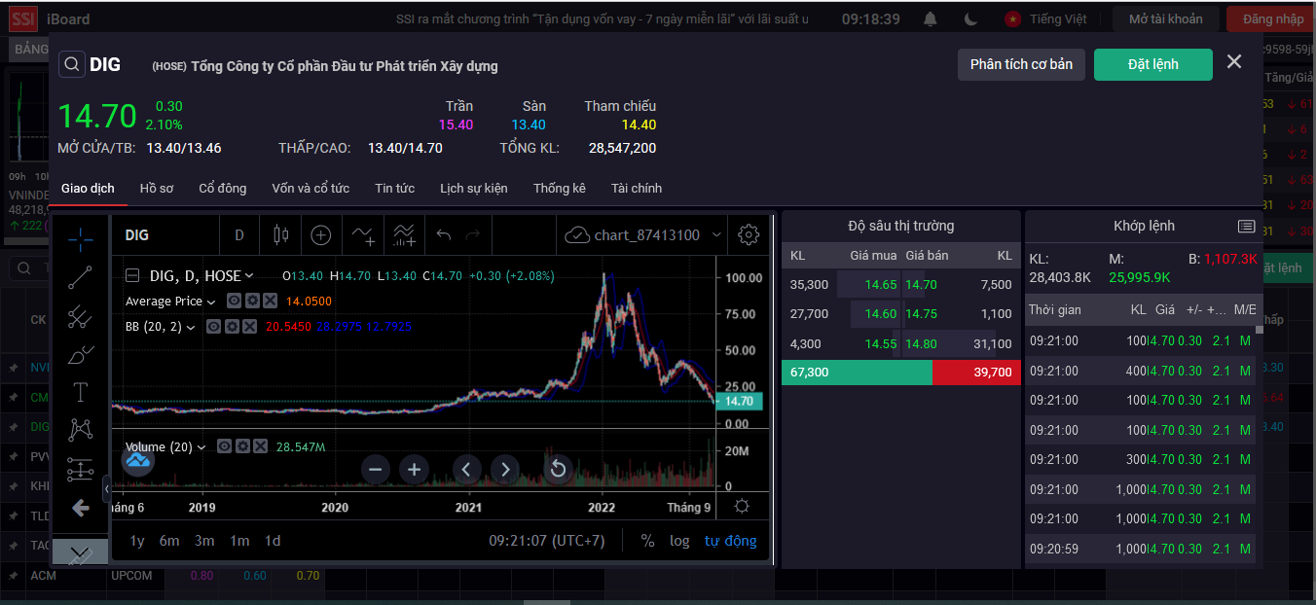Open the pitchfork drawing tools
Screen dimensions: 1316x605
click(81, 316)
